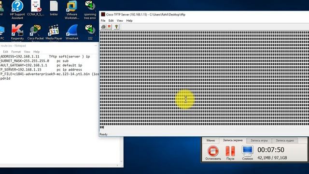Image resolution: width=309 pixels, height=174 pixels.
Task: Select the linkler desktop file icon
Action: click(x=54, y=8)
